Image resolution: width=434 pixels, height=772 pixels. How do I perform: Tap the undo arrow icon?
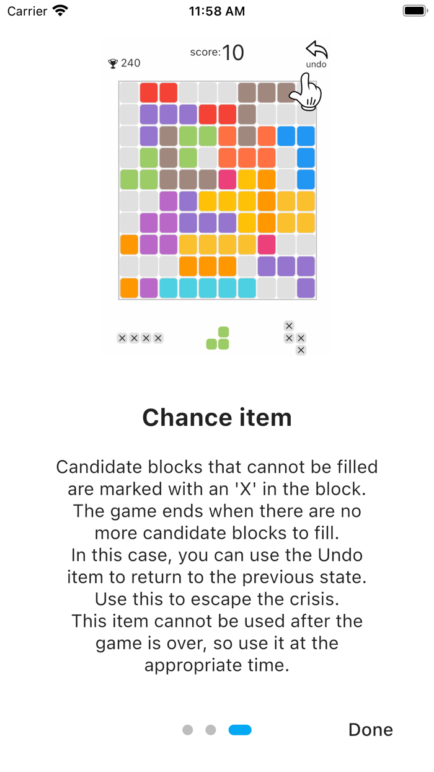point(316,50)
